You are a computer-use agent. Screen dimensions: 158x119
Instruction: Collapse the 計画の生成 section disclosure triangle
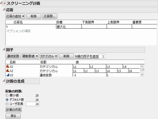tap(4, 81)
